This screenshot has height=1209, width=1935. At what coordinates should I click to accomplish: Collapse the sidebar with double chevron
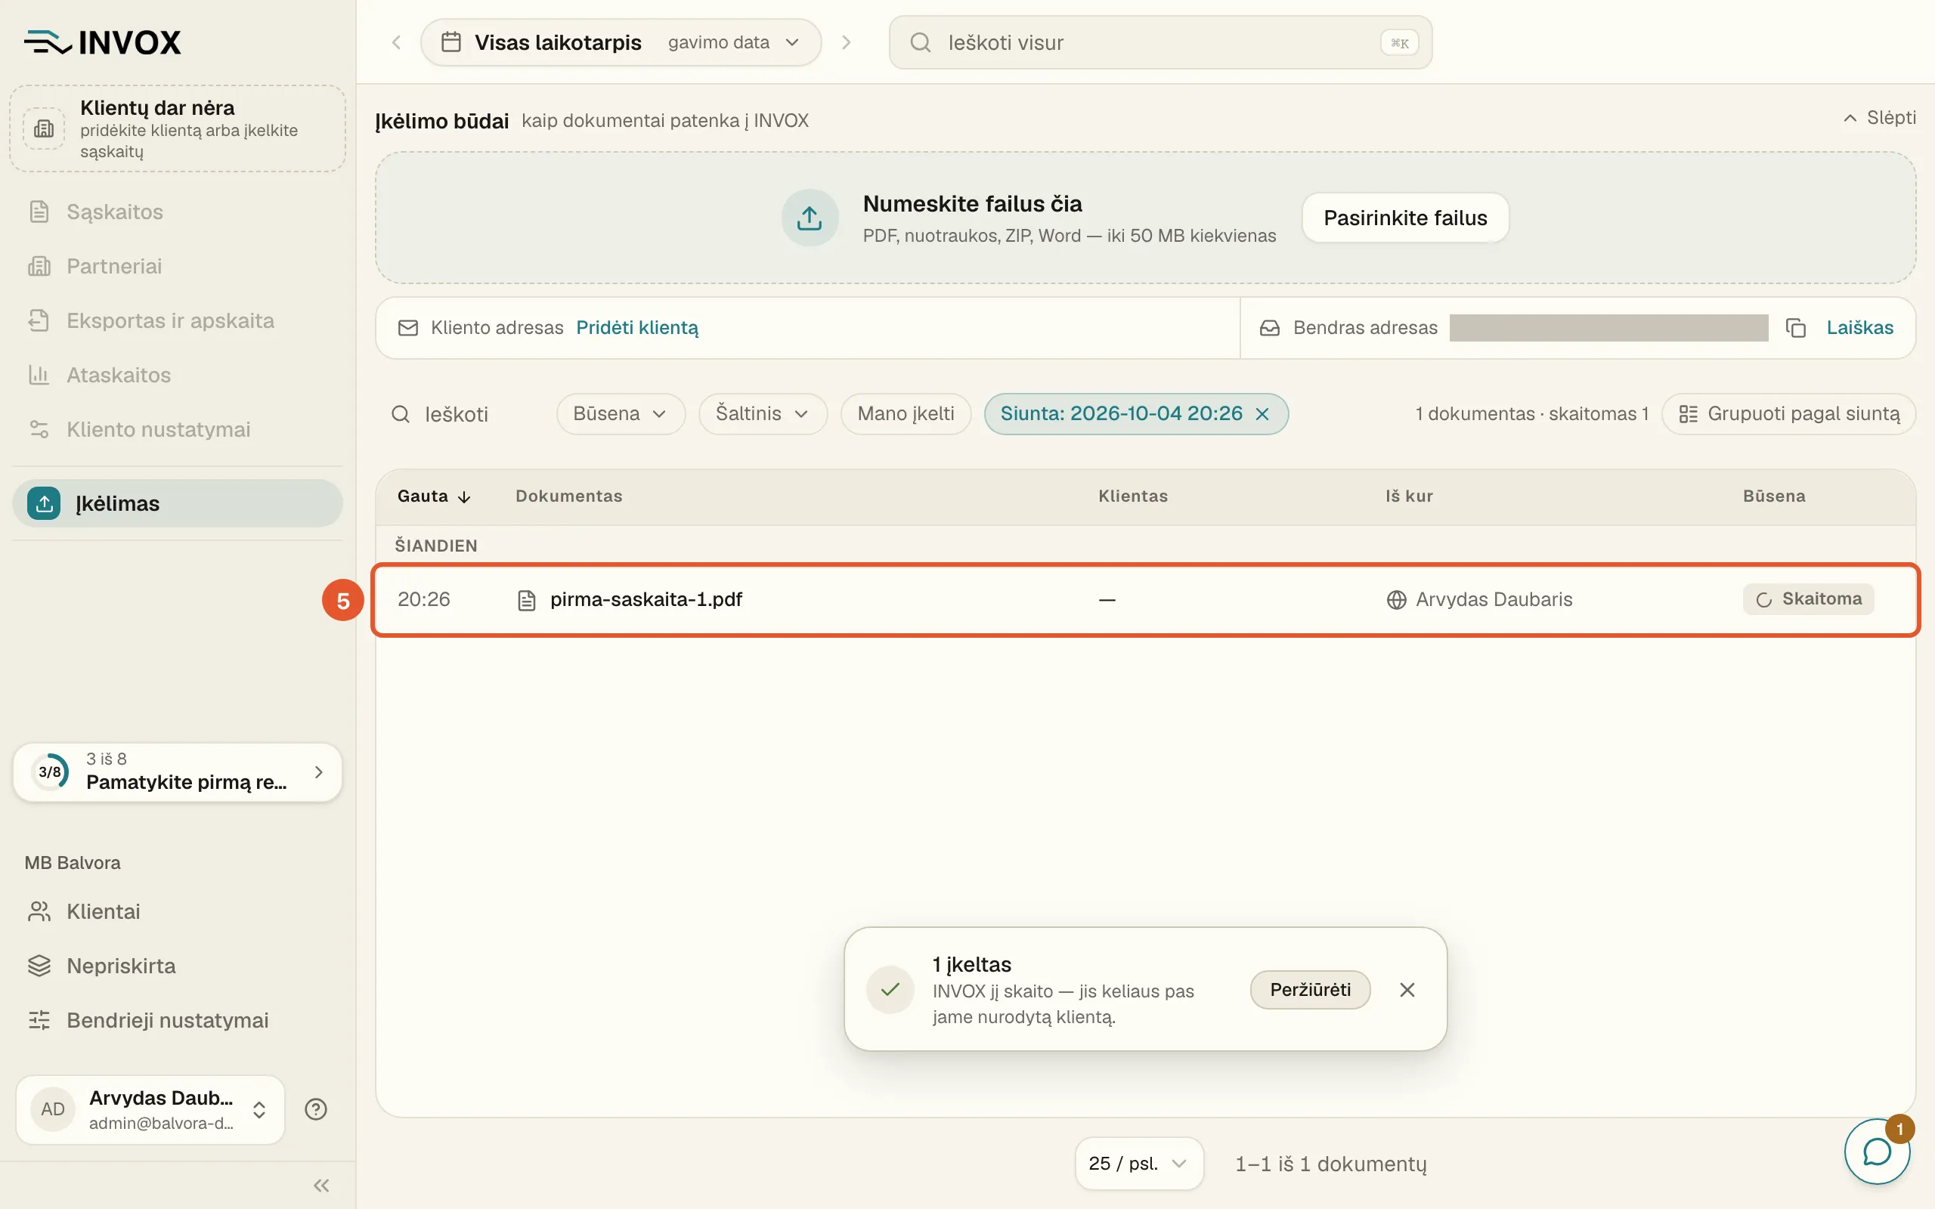click(x=320, y=1185)
